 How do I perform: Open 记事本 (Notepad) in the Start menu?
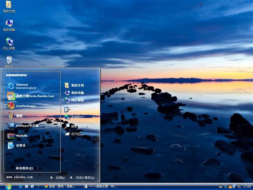click(x=21, y=145)
